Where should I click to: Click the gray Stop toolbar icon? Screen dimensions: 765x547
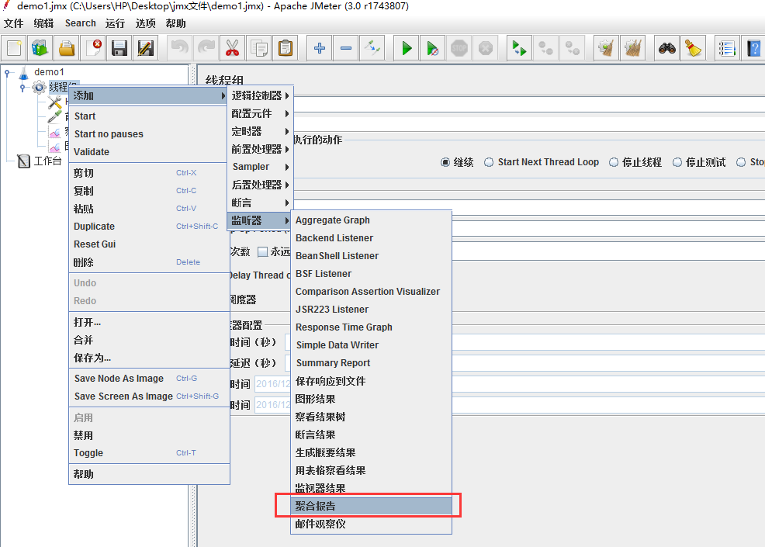[459, 48]
